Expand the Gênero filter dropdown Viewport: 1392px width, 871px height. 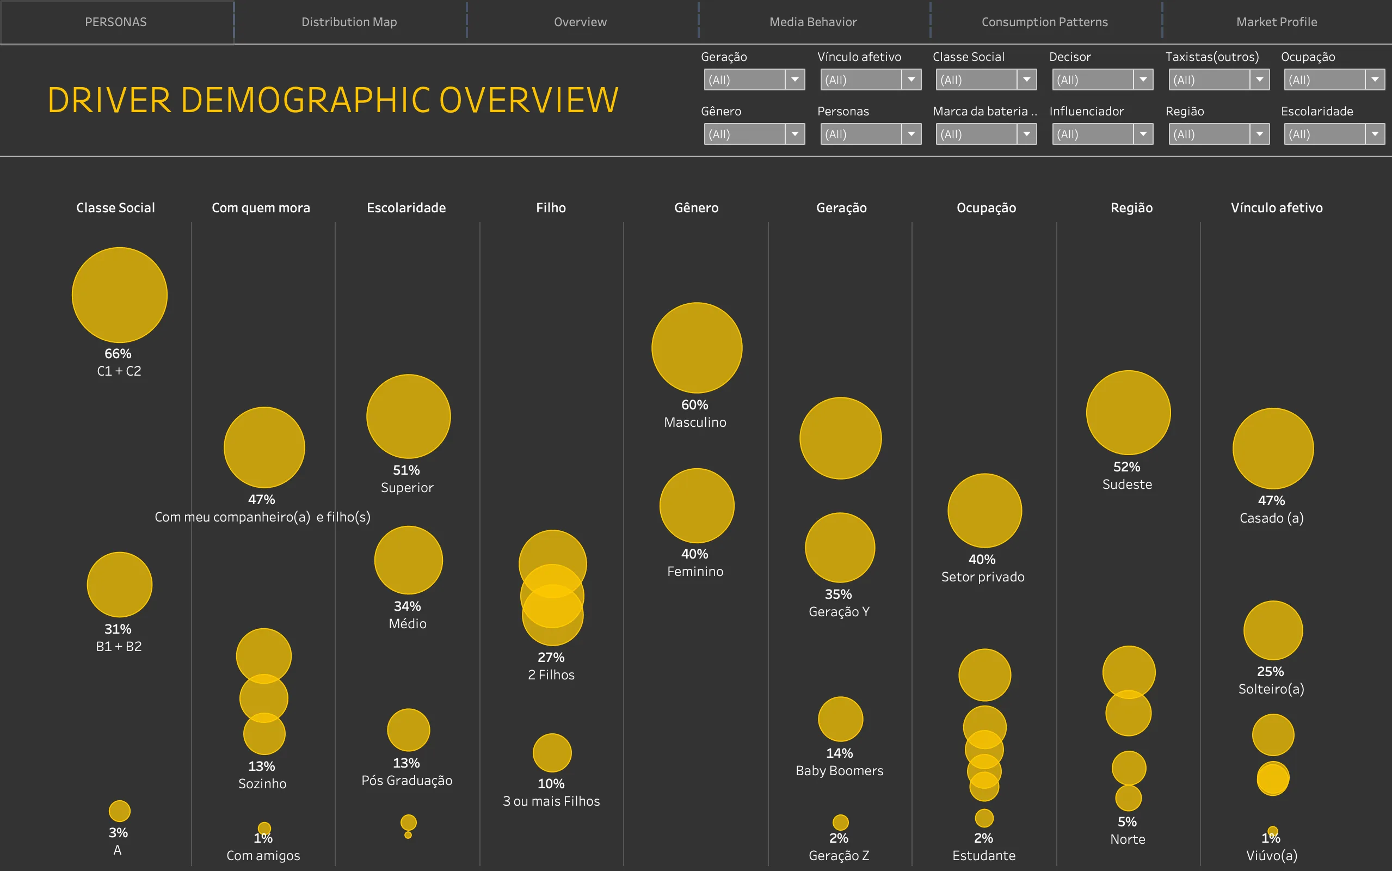coord(794,134)
